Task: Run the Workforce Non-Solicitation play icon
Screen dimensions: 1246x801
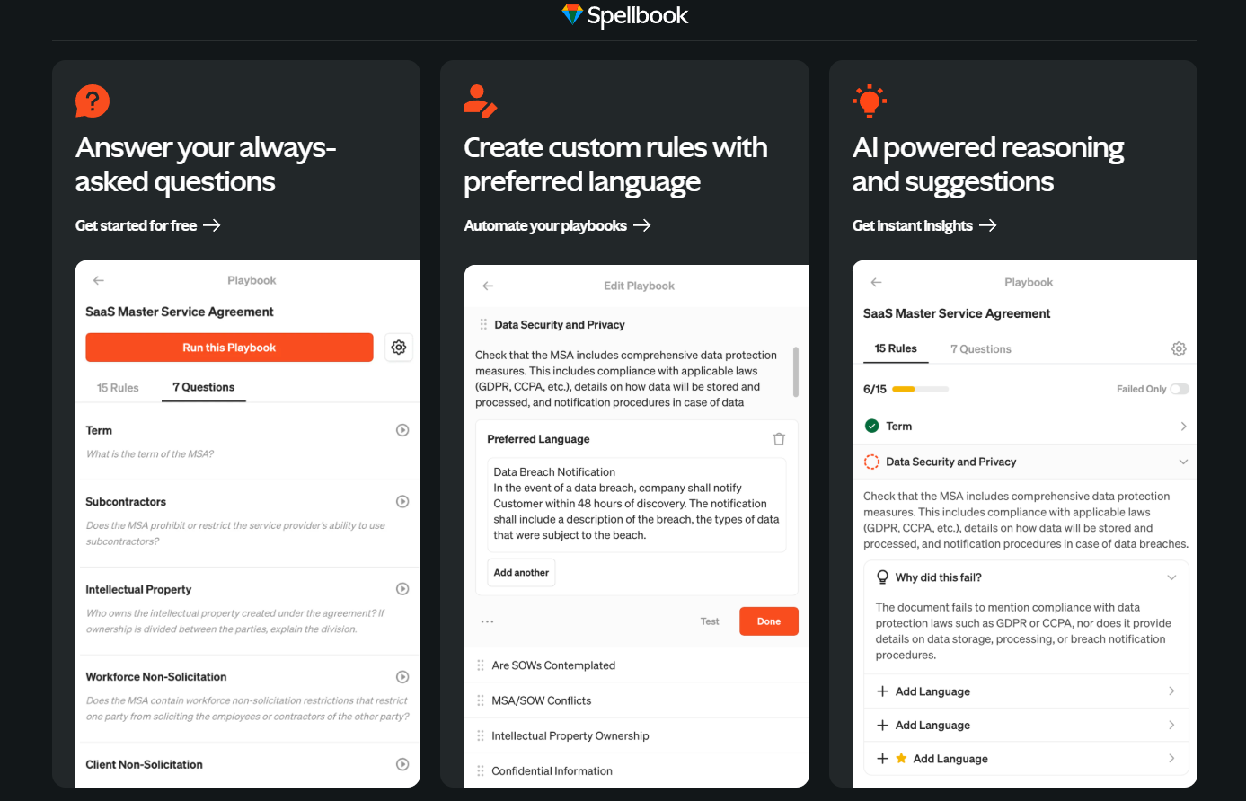Action: [402, 677]
